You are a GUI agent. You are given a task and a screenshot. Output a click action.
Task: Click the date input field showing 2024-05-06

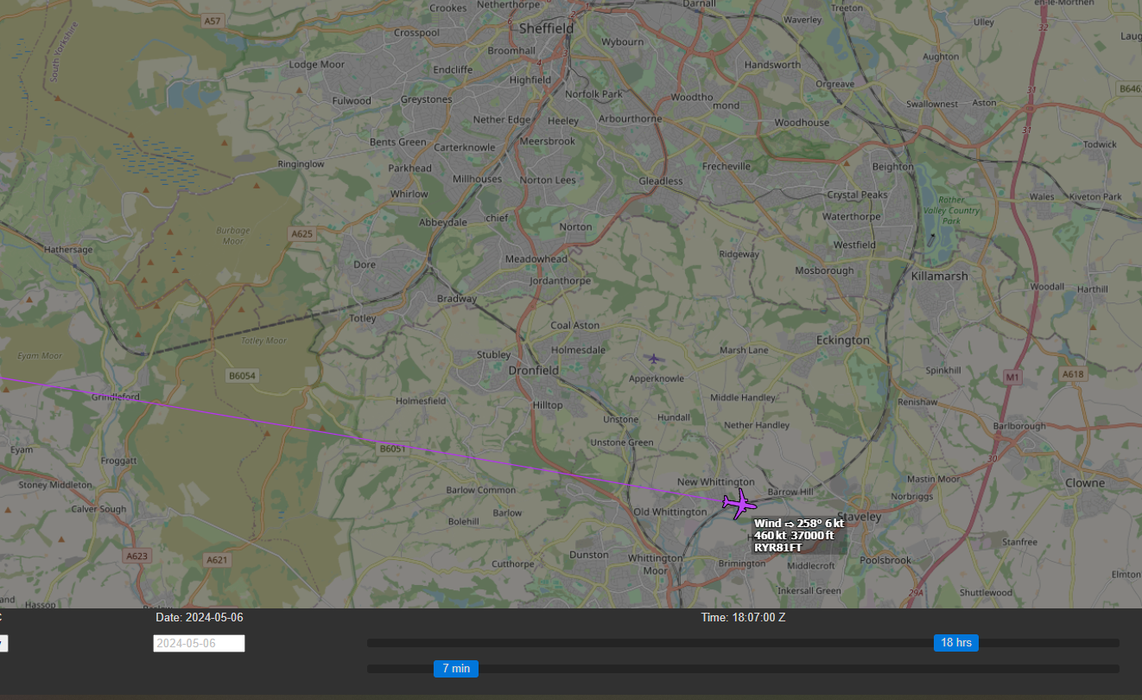199,643
